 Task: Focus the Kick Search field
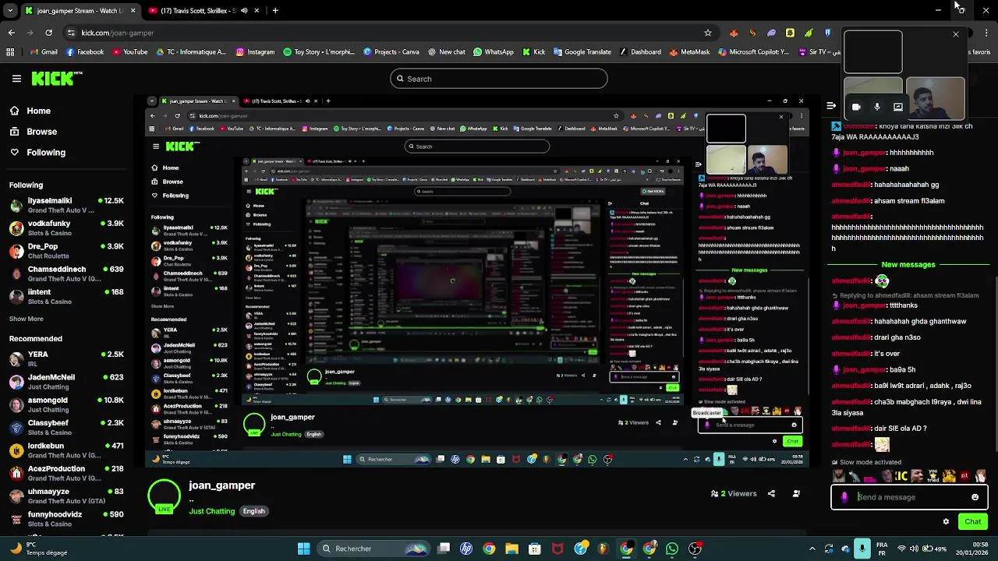pos(499,79)
